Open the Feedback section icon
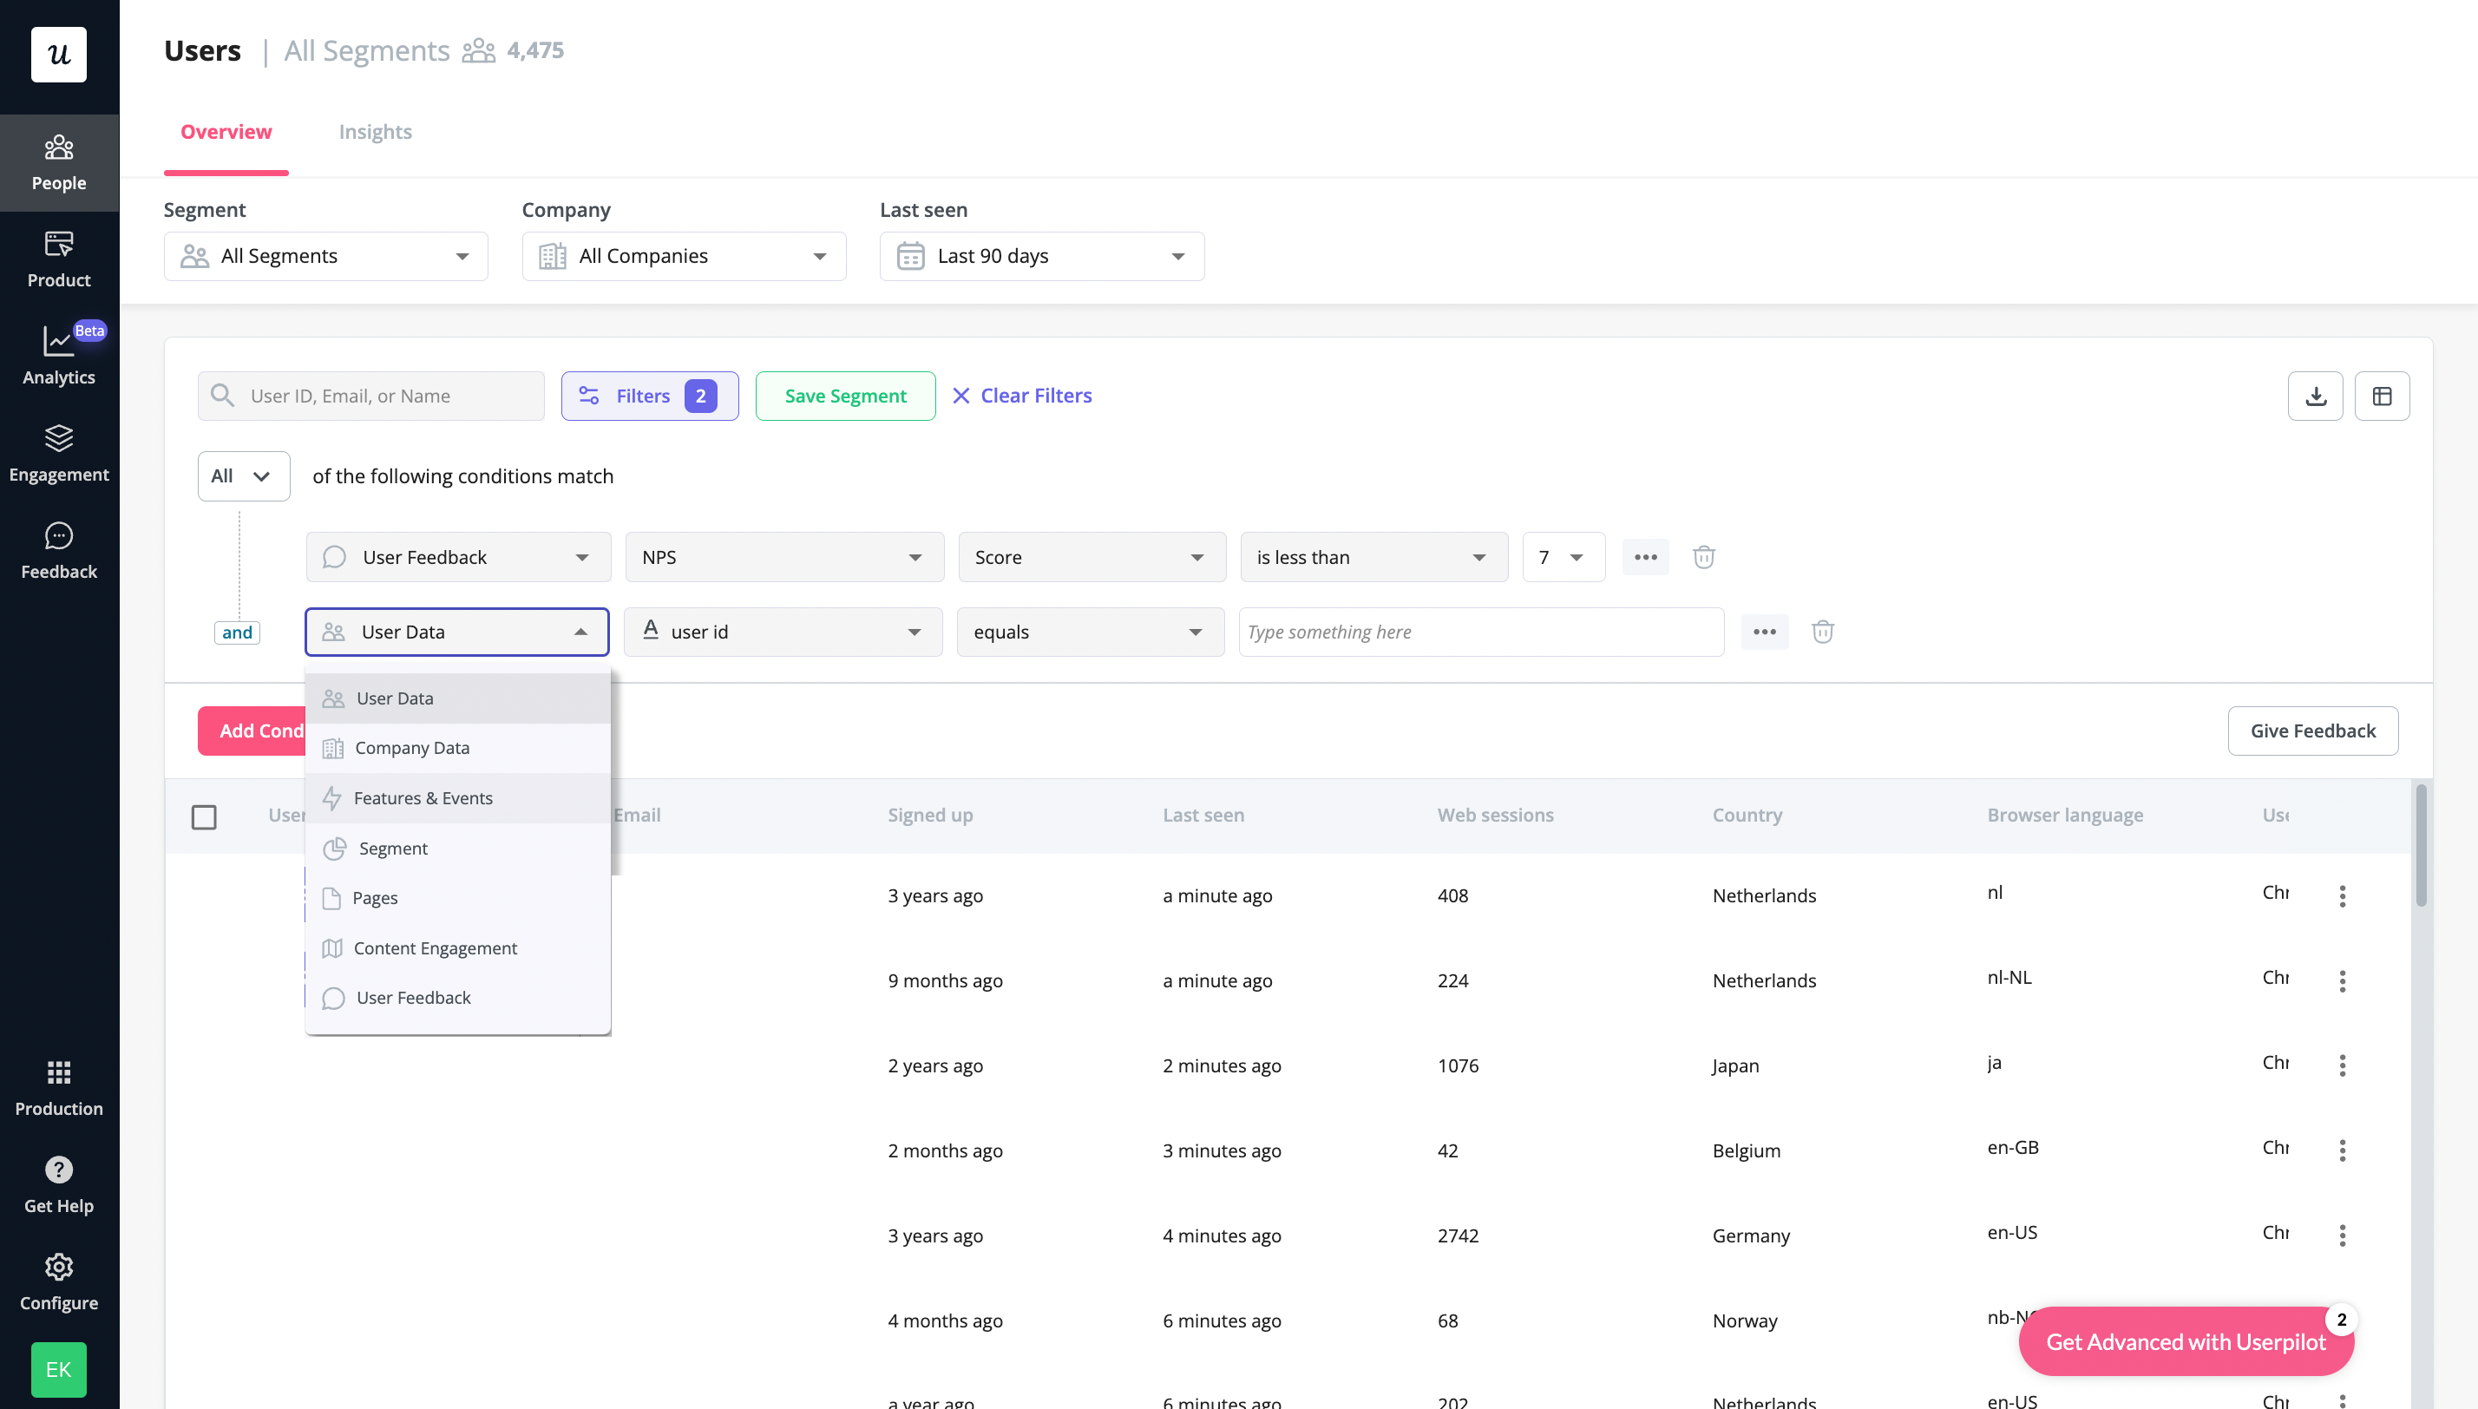Image resolution: width=2478 pixels, height=1409 pixels. coord(58,548)
